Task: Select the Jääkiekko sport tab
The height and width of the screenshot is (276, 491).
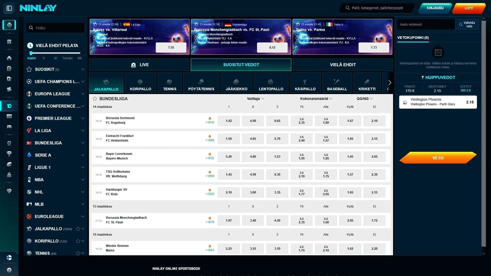Action: click(x=236, y=83)
